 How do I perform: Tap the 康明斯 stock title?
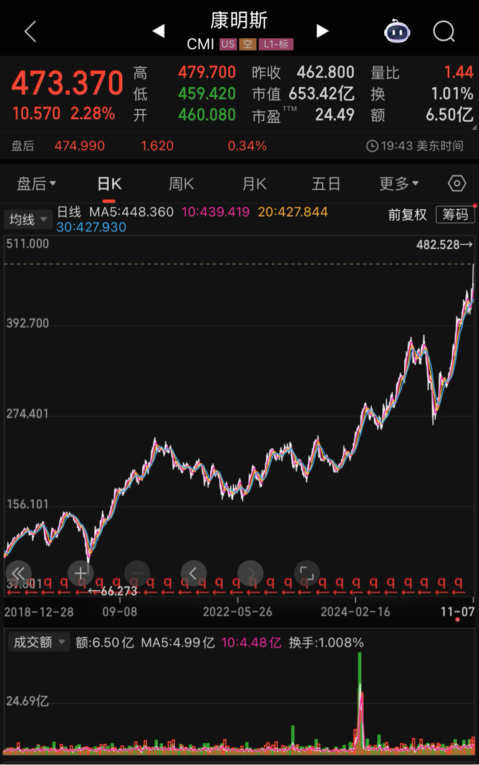tap(239, 21)
